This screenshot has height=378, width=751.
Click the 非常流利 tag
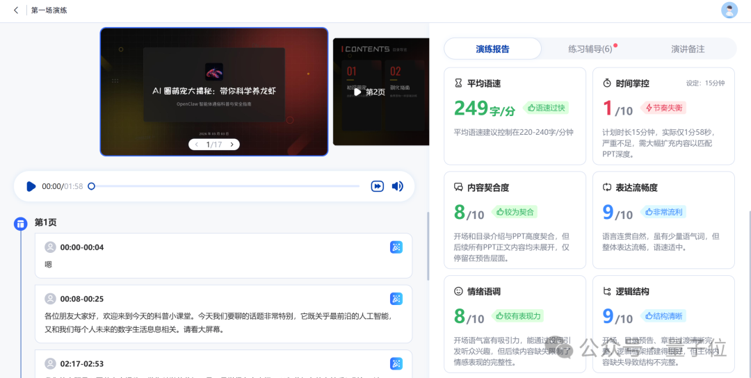tap(663, 211)
